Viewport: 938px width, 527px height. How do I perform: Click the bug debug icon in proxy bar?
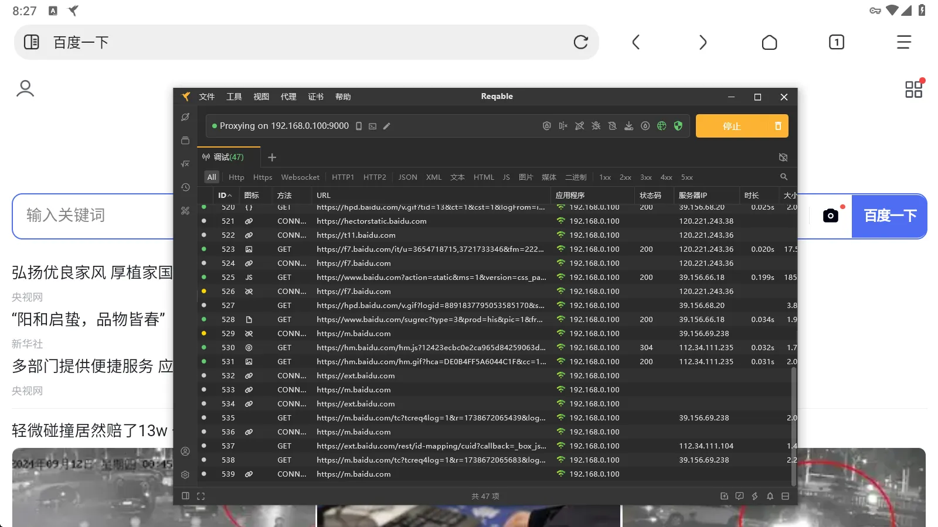click(x=596, y=126)
